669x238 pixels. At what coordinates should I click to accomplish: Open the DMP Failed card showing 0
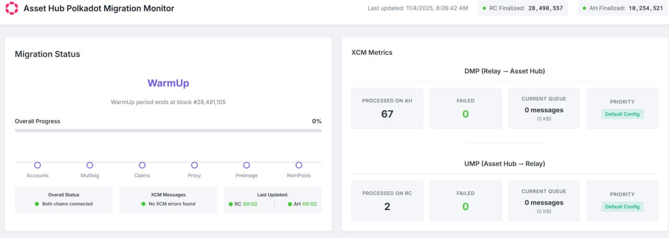point(466,108)
